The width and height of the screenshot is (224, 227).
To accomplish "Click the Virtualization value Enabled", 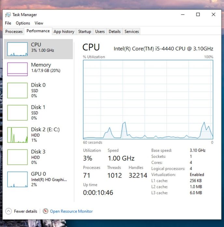I will [x=197, y=174].
